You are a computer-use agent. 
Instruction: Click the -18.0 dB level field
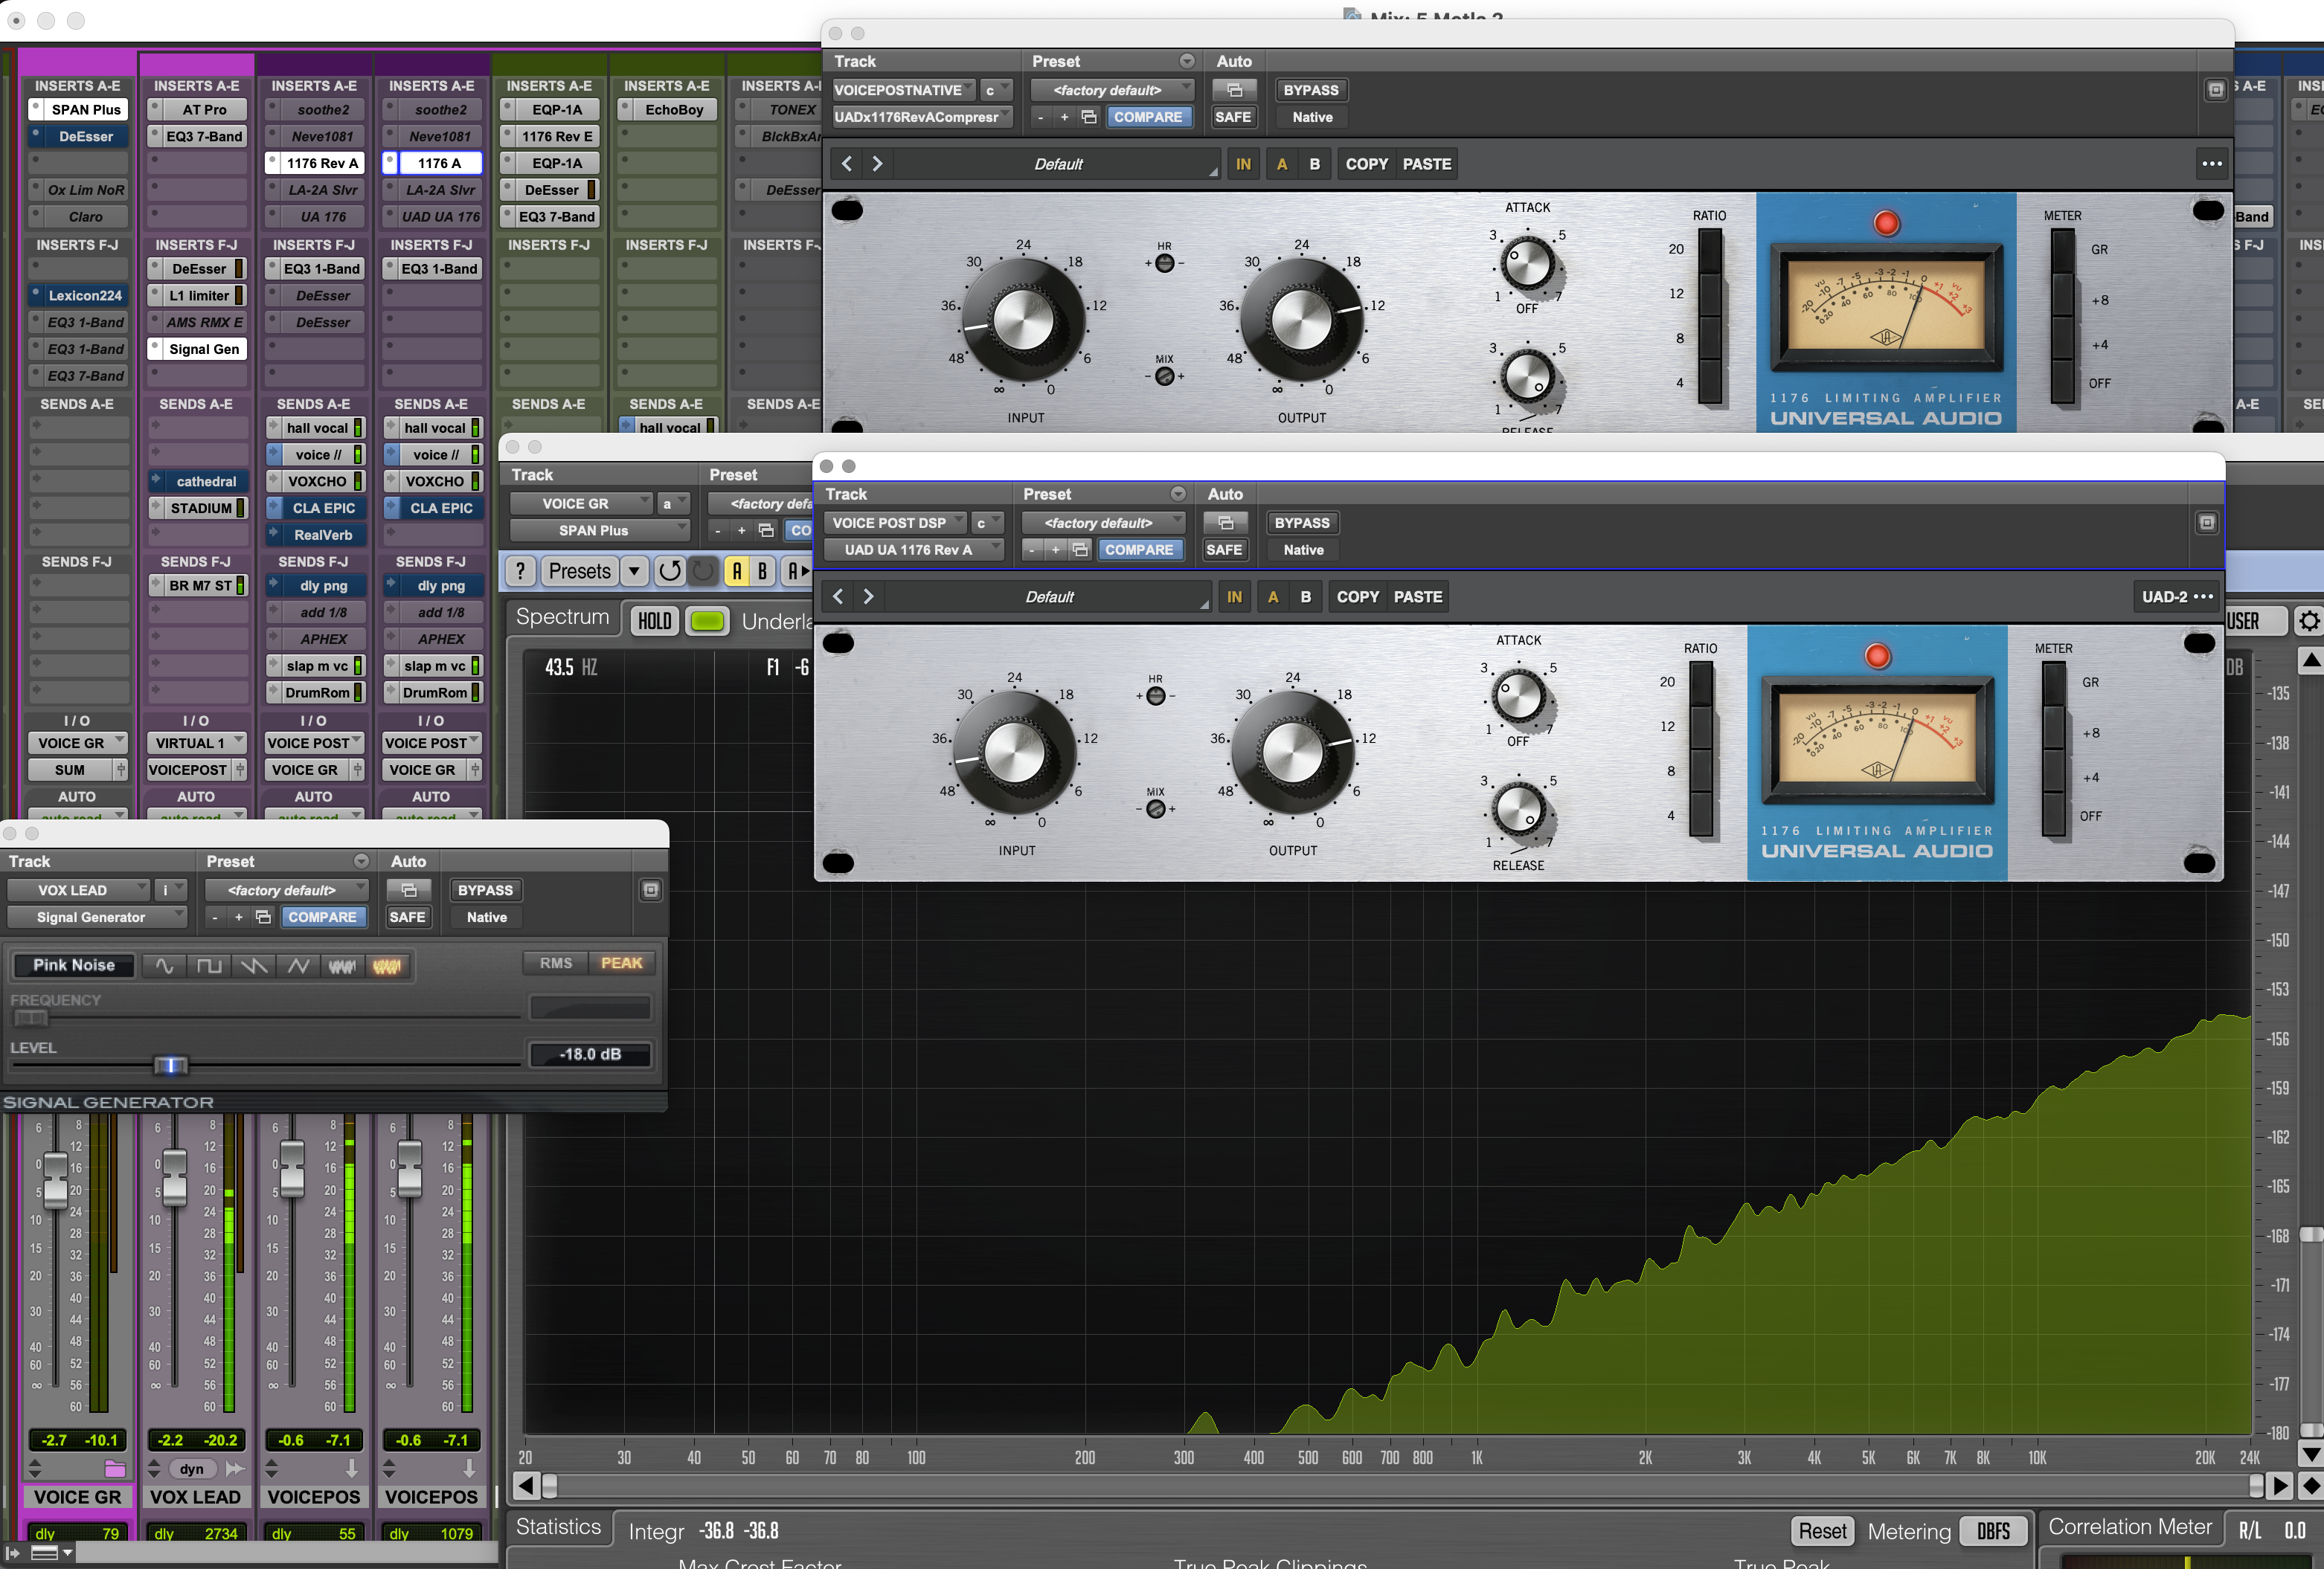coord(590,1054)
